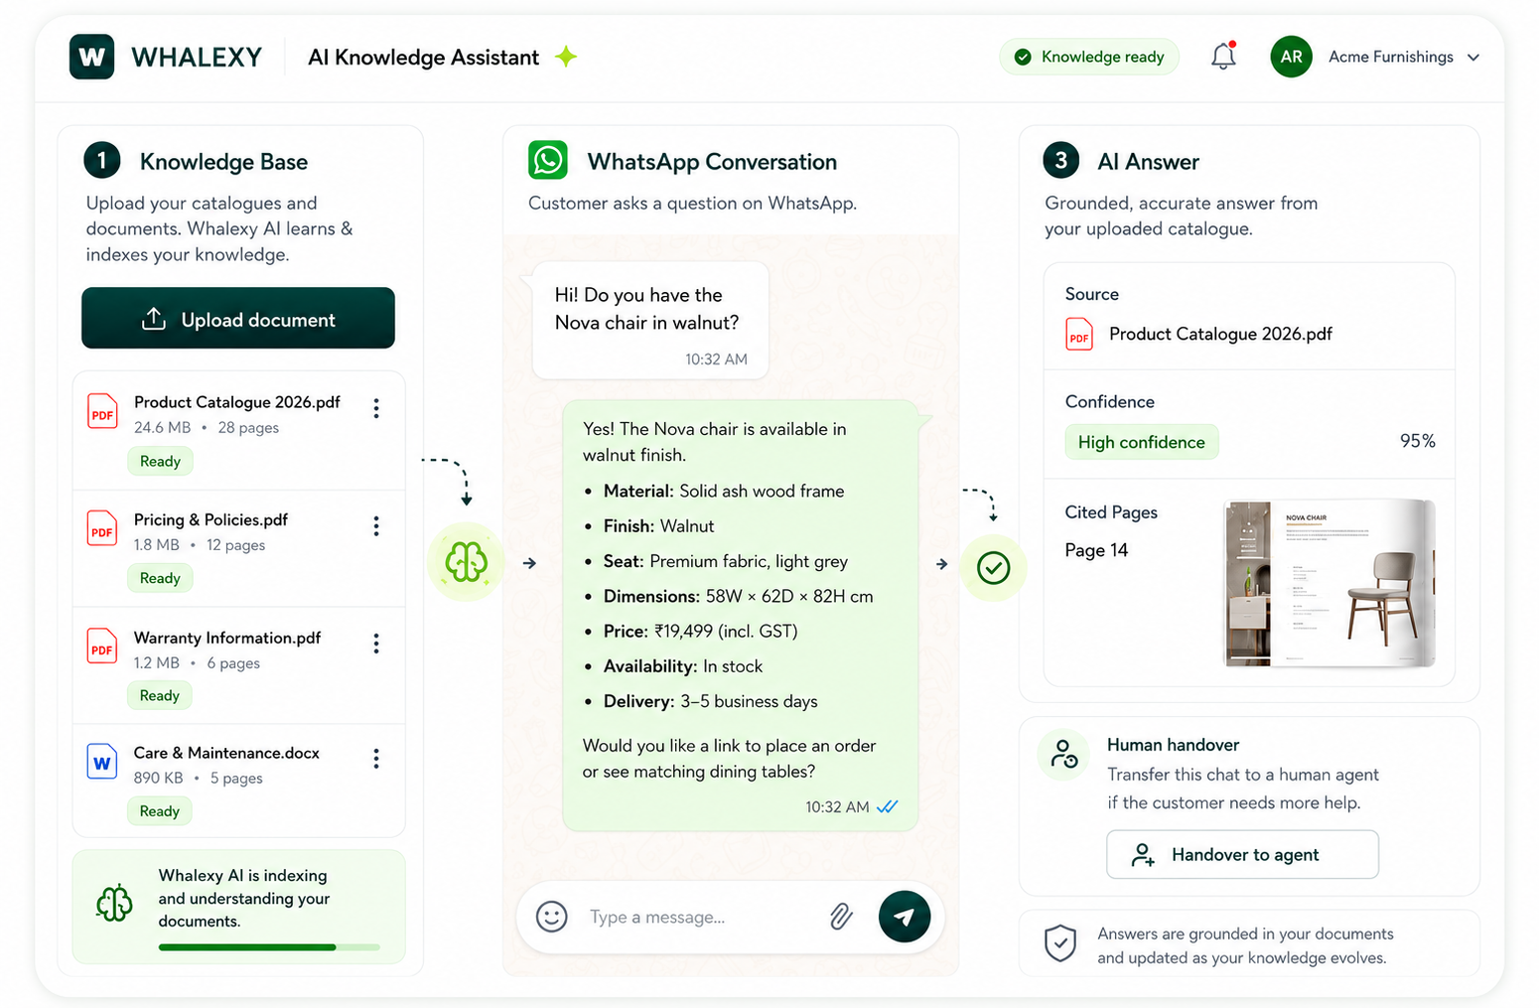The height and width of the screenshot is (1008, 1539).
Task: Click the Price ₹19,499 line in the answer
Action: point(700,631)
